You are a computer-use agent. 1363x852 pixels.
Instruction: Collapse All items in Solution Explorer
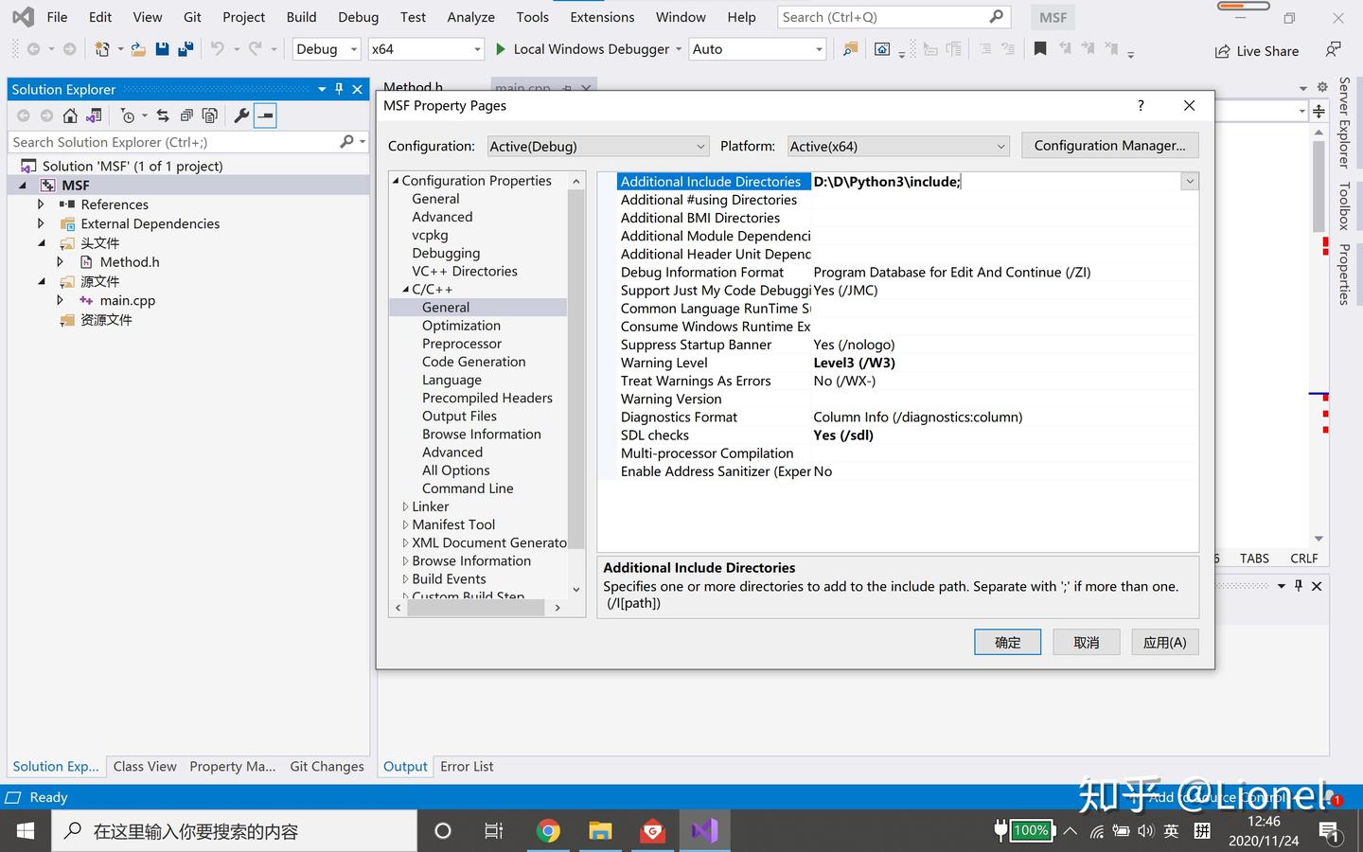point(187,115)
